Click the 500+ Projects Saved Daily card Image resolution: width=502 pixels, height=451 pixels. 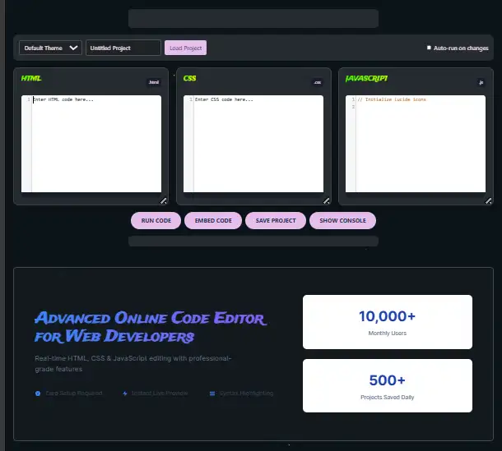[x=388, y=385]
